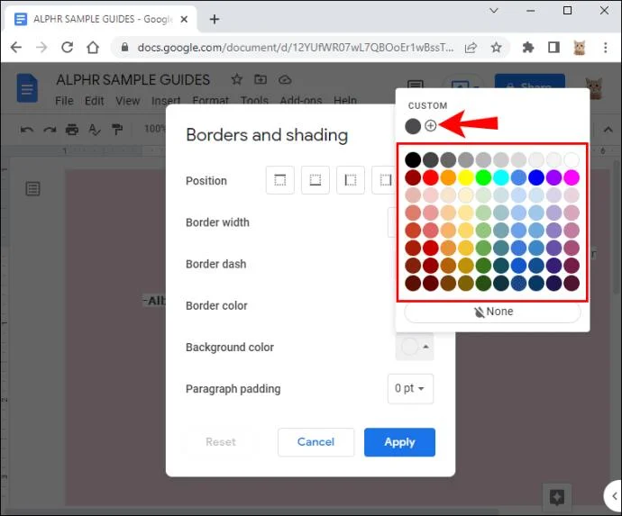
Task: View cloud document save status
Action: (x=285, y=80)
